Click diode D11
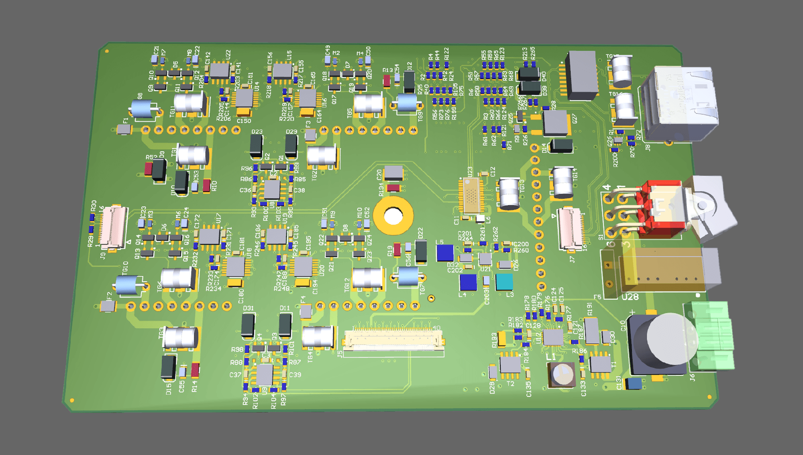Image resolution: width=803 pixels, height=455 pixels. tap(285, 325)
